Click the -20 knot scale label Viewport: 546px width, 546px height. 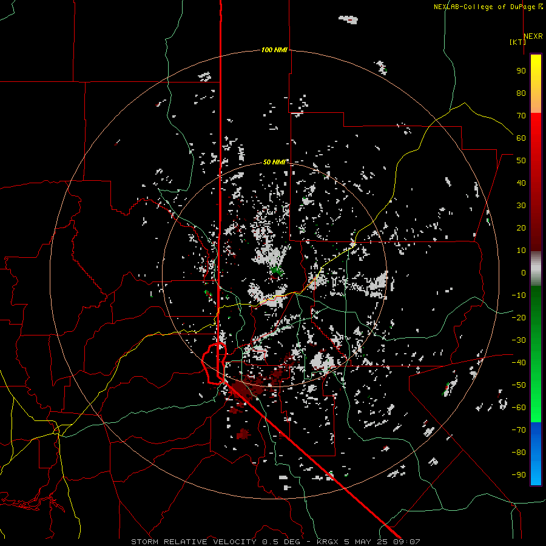click(x=519, y=317)
